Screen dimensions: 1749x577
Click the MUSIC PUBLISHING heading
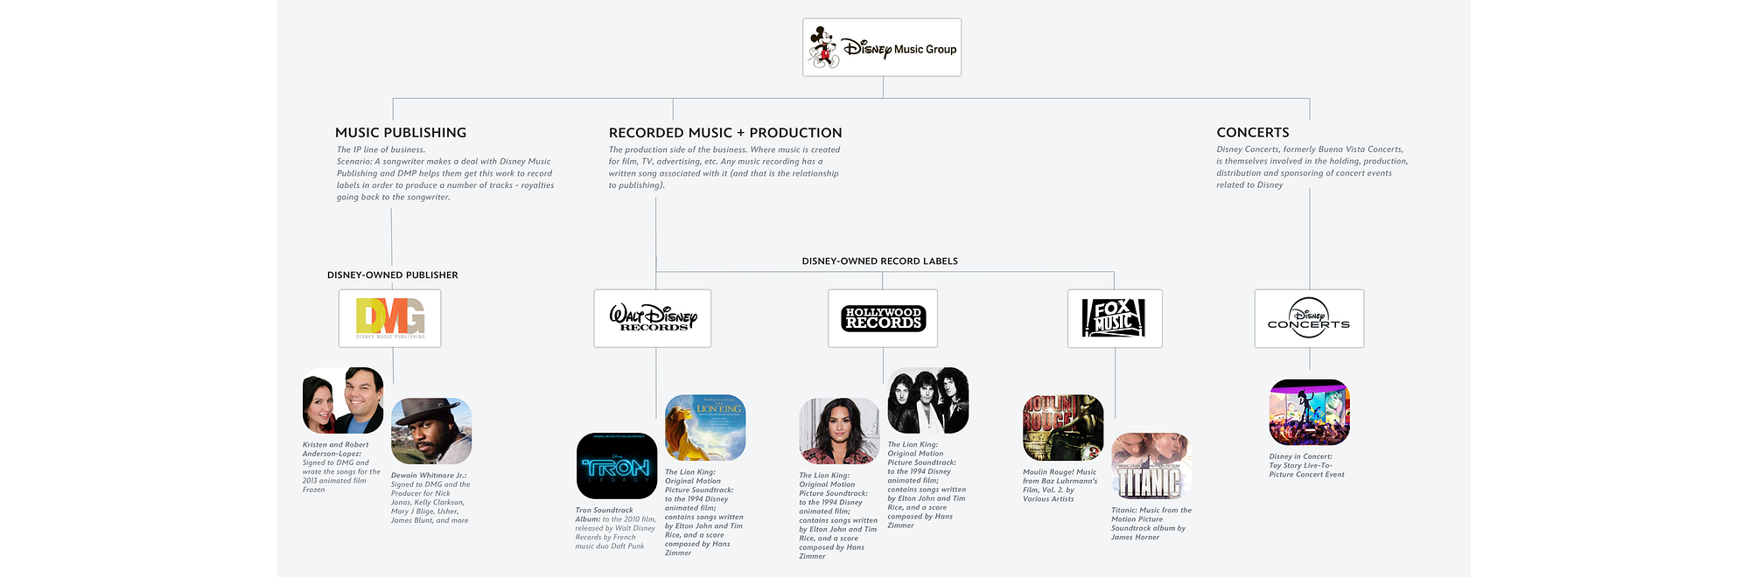(401, 133)
